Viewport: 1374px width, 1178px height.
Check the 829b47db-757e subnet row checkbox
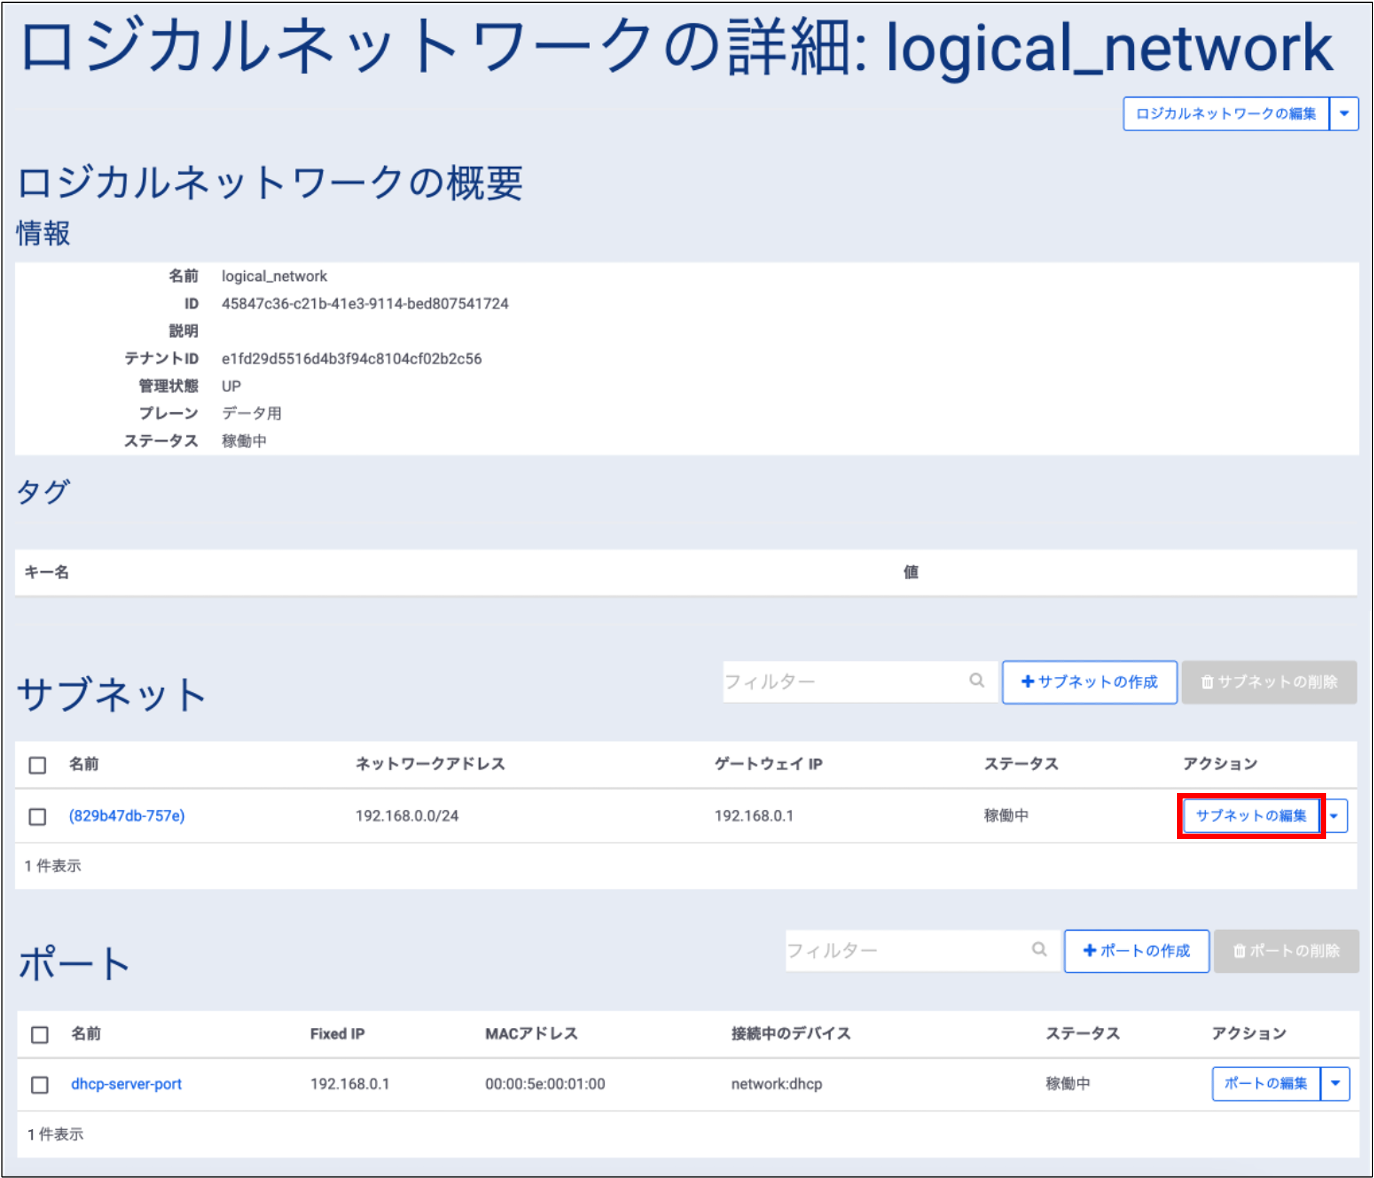[x=38, y=816]
